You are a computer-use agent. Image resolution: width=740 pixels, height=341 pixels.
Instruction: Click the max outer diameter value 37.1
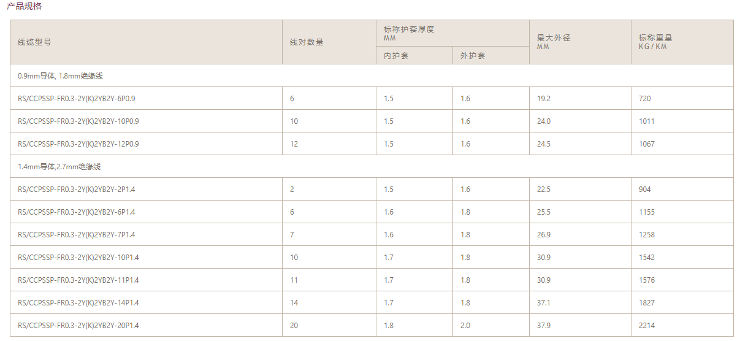pos(544,303)
